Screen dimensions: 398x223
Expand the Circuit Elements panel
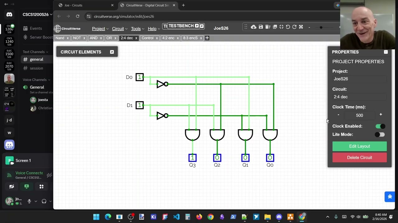pos(112,52)
